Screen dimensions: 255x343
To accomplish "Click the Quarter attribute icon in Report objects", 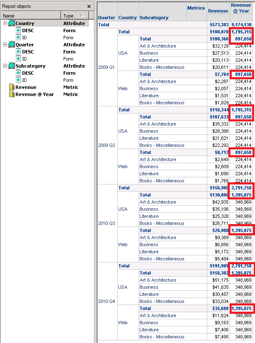I will pos(12,45).
